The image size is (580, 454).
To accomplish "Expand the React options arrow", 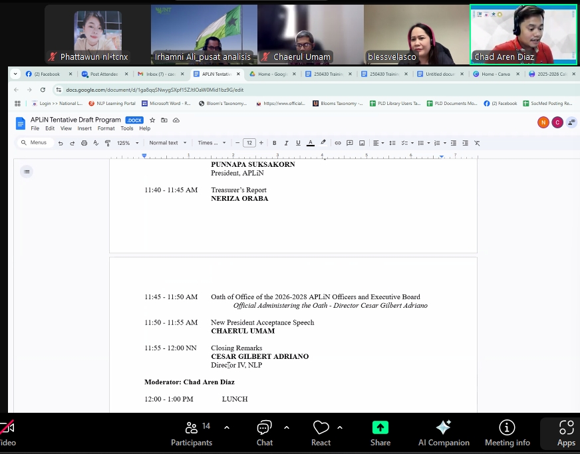I will point(340,427).
